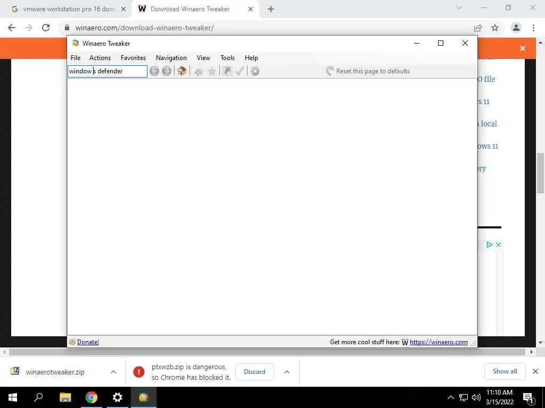Click Winaero Tweaker taskbar icon
Screen dimensions: 545x408
144,397
